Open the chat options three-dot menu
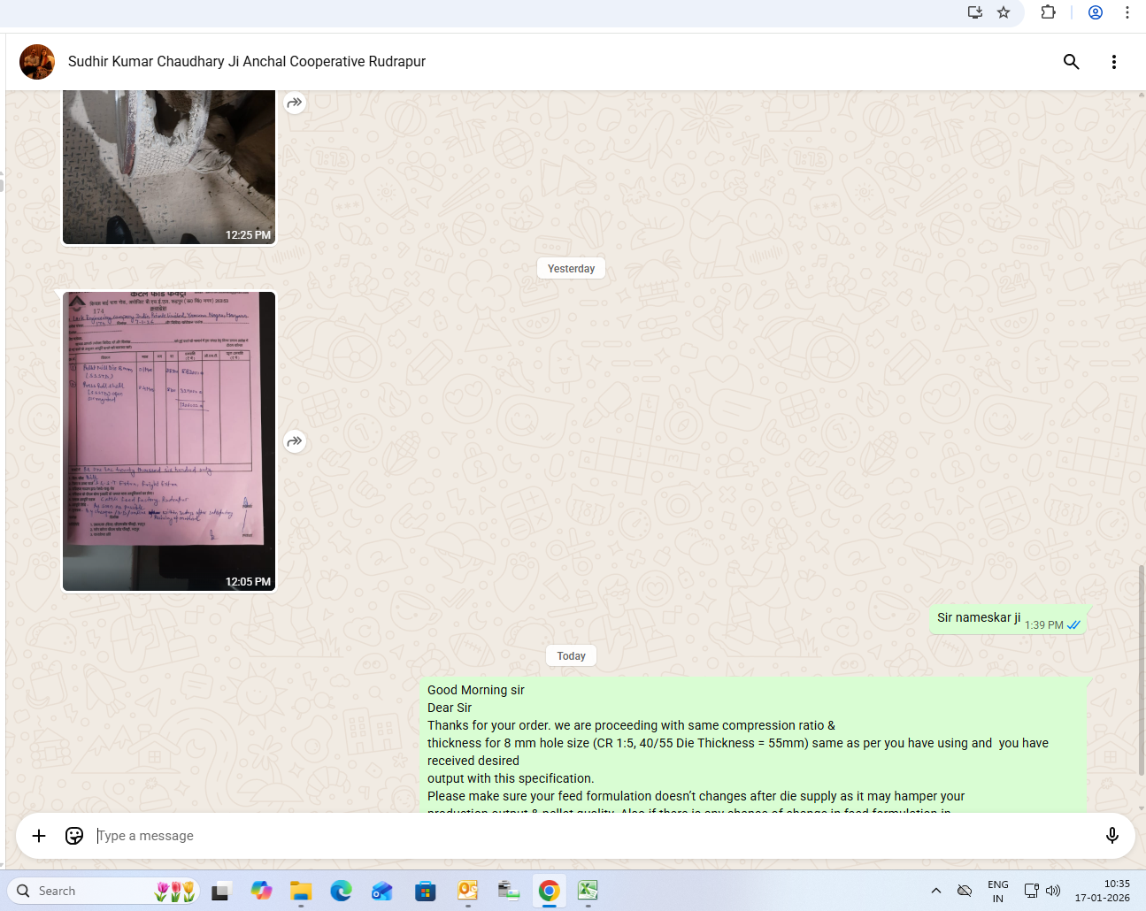This screenshot has height=911, width=1146. pos(1113,62)
